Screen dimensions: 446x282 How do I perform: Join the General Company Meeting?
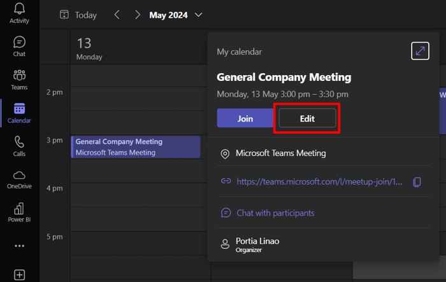click(x=245, y=118)
